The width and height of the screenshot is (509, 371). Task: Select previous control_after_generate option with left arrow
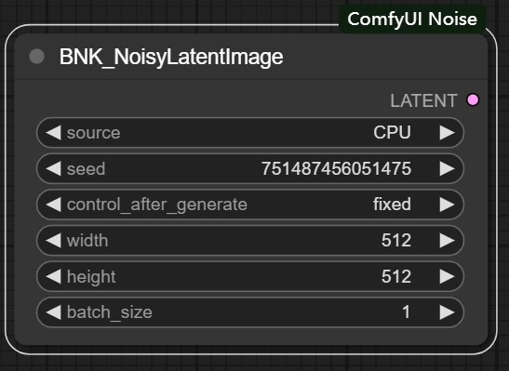54,205
